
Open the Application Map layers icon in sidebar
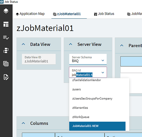pyautogui.click(x=6, y=11)
